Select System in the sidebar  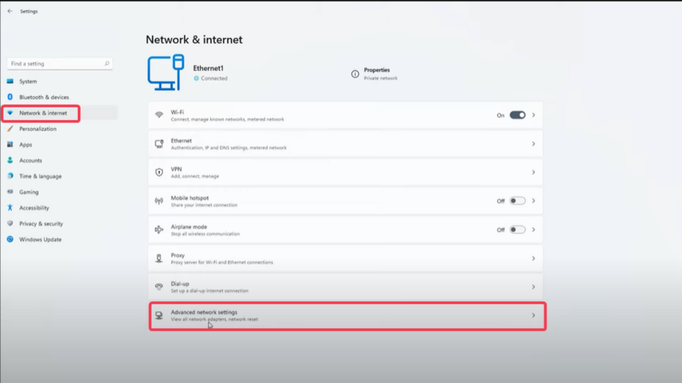pyautogui.click(x=28, y=81)
